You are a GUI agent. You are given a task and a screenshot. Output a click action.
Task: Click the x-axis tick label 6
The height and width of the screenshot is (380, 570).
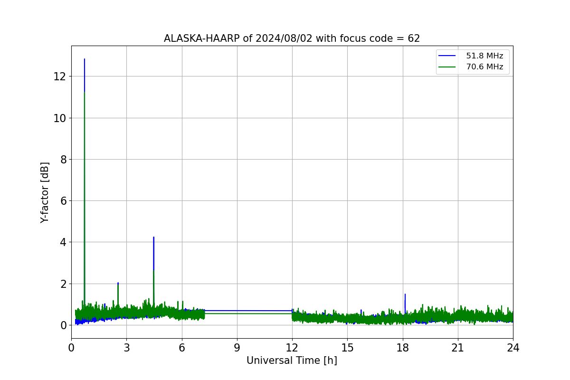[182, 348]
